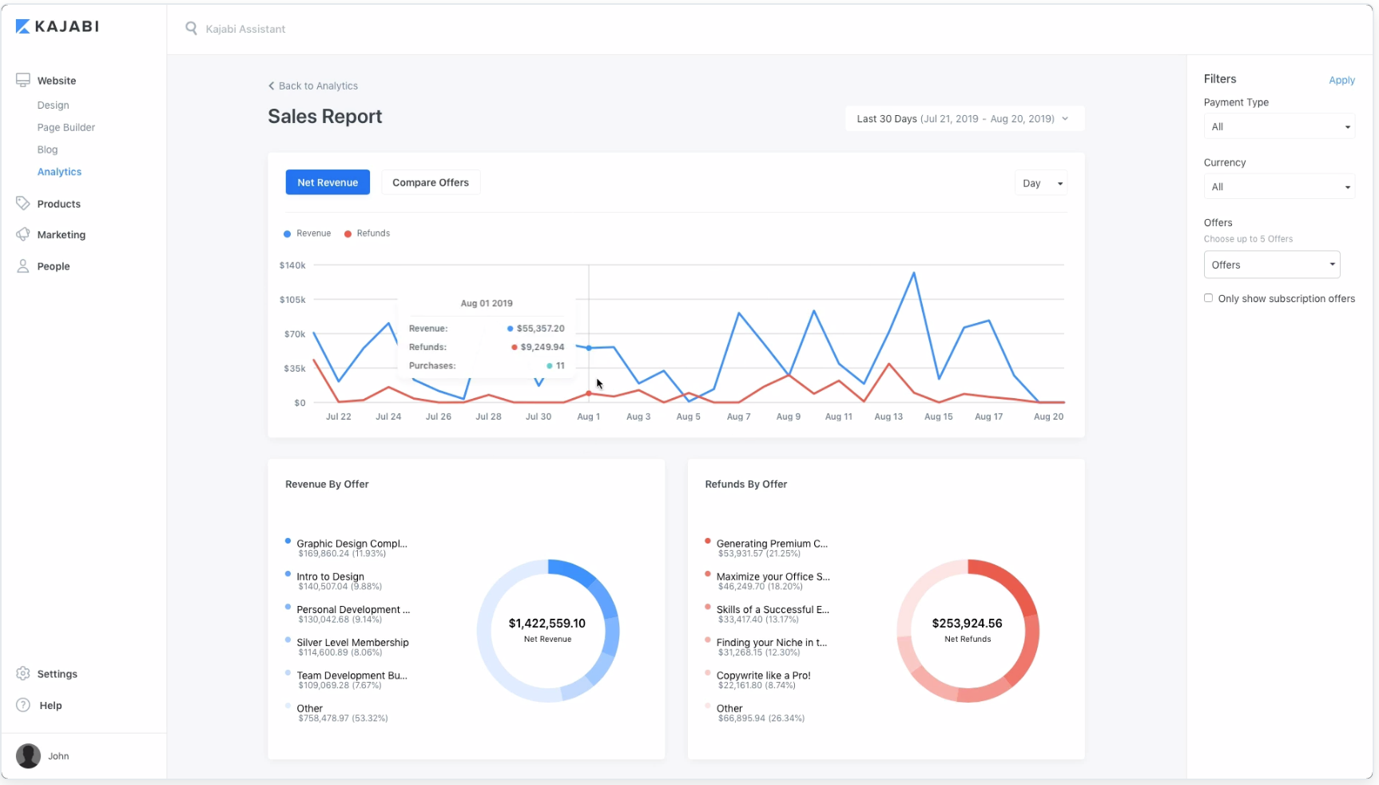Toggle the Refunds legend in the chart
Image resolution: width=1379 pixels, height=785 pixels.
367,233
